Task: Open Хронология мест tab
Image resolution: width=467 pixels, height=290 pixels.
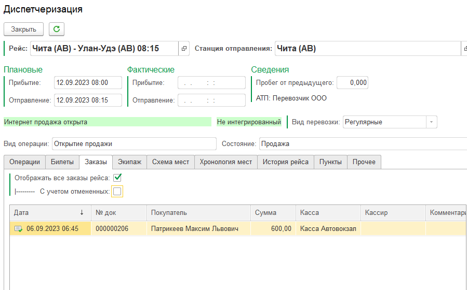Action: 225,162
